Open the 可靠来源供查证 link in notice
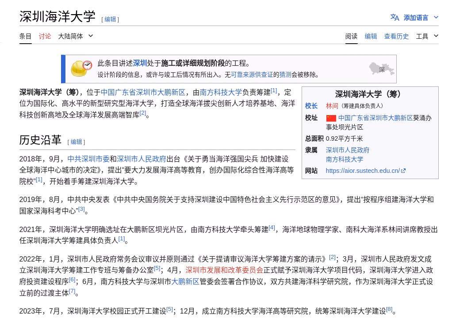The height and width of the screenshot is (329, 452). pyautogui.click(x=252, y=75)
